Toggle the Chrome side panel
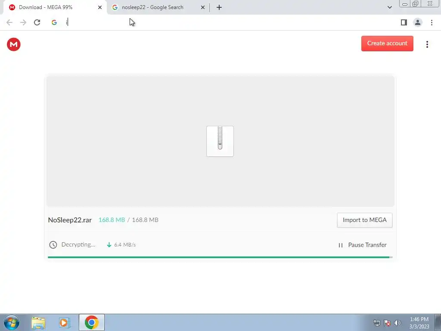Image resolution: width=441 pixels, height=331 pixels. (x=404, y=22)
